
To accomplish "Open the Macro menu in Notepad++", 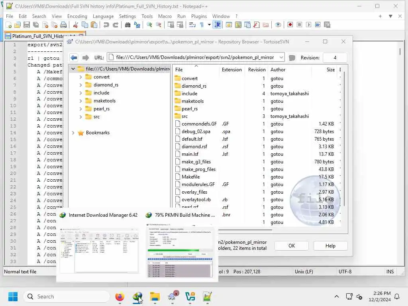I will pyautogui.click(x=165, y=16).
